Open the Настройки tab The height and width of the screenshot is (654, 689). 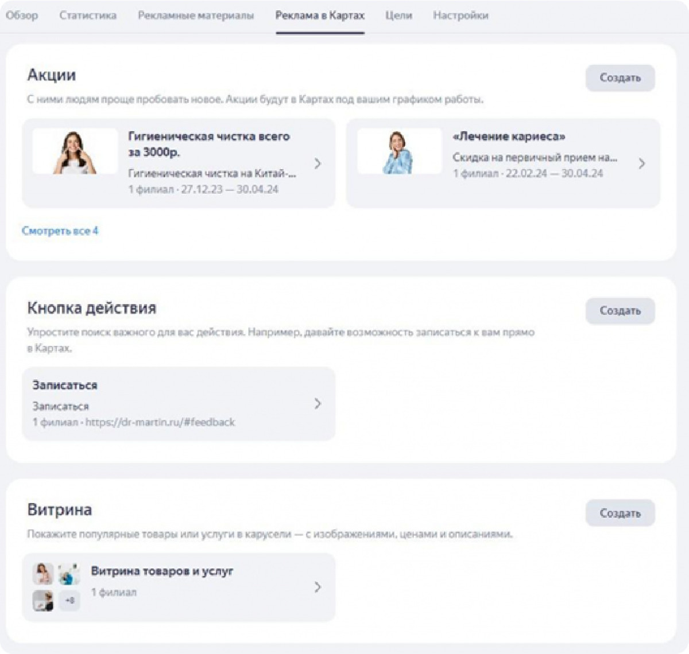(x=460, y=15)
